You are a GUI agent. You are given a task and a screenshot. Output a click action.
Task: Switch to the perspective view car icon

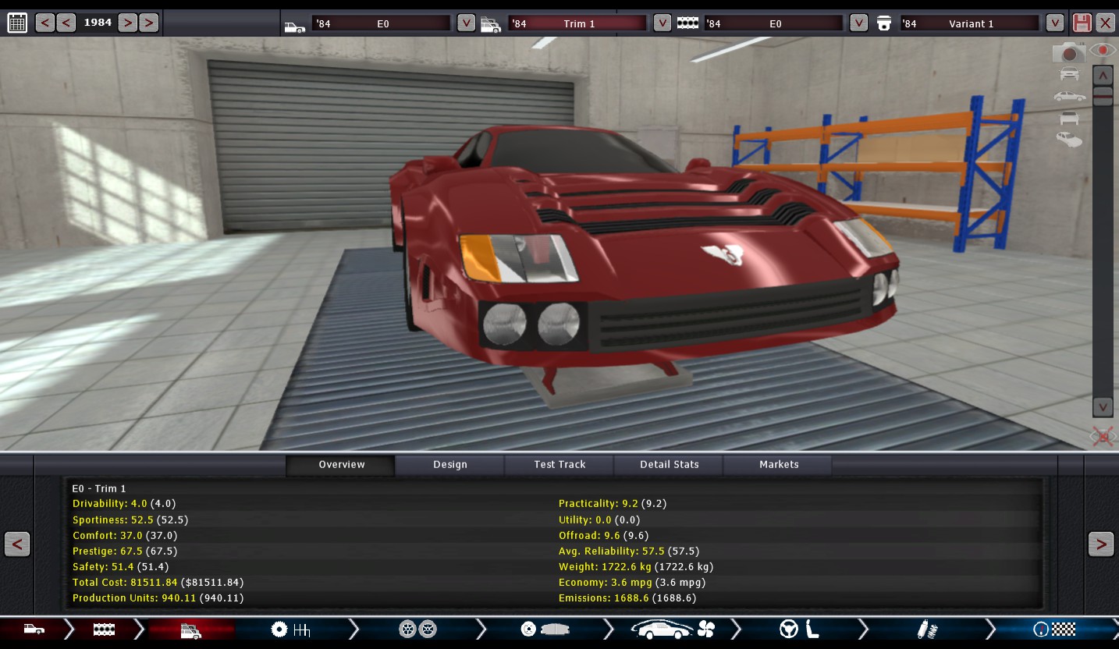(1069, 140)
